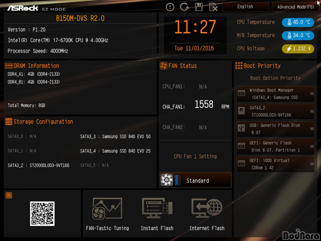Click the QR code image
This screenshot has height=241, width=321.
[42, 214]
